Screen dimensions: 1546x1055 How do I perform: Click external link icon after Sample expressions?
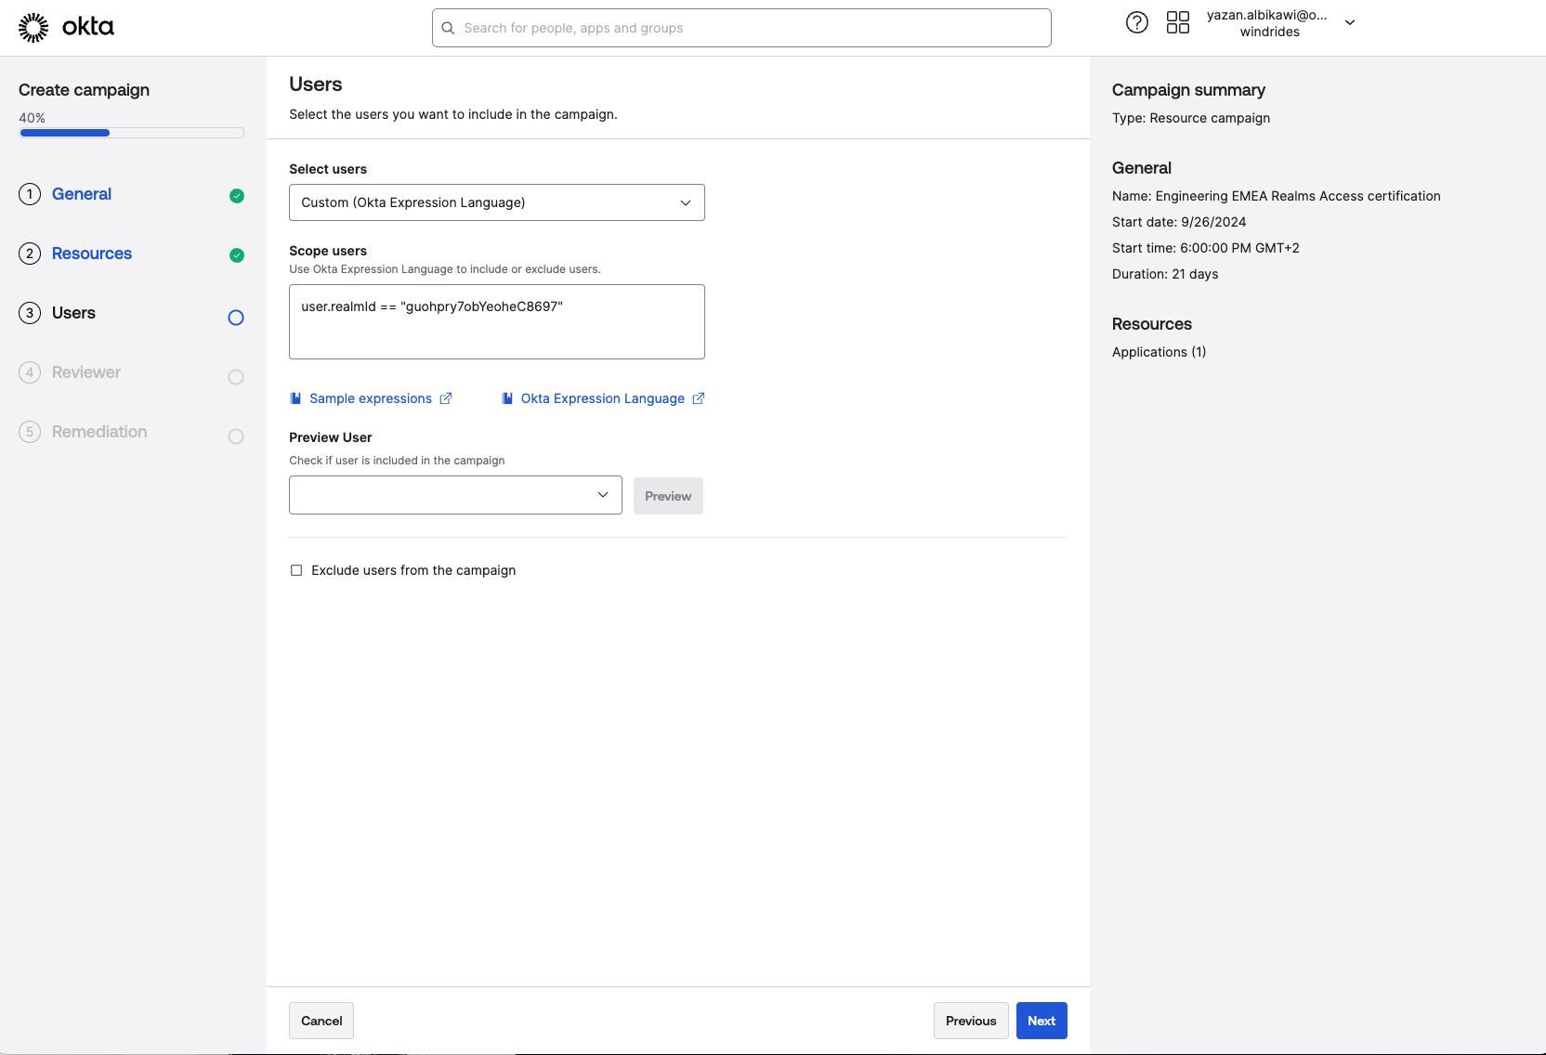tap(446, 398)
